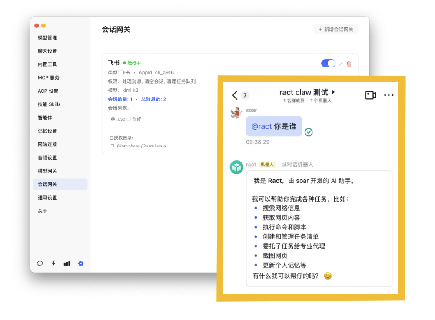435x320 pixels.
Task: Go back using the chat back arrow
Action: [235, 95]
